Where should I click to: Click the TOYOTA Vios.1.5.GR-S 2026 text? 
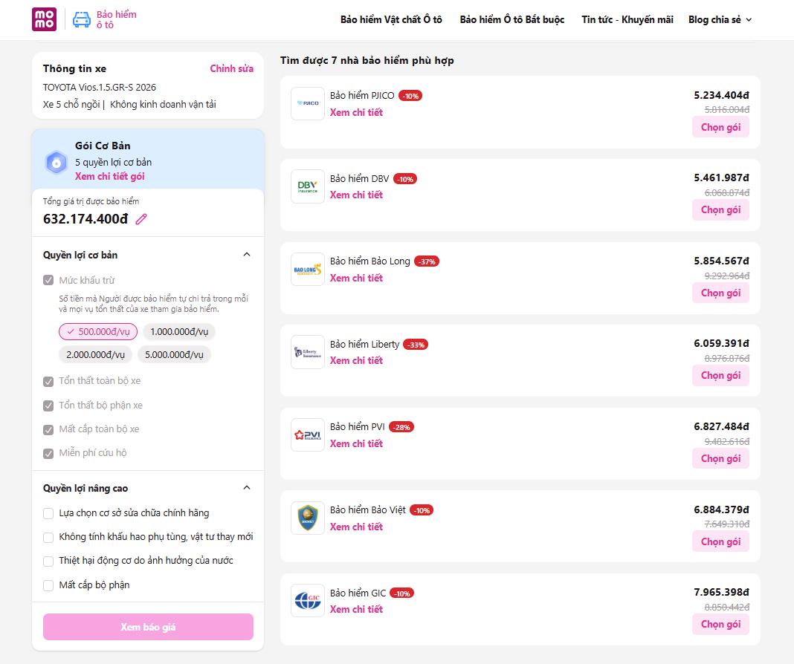pyautogui.click(x=100, y=88)
